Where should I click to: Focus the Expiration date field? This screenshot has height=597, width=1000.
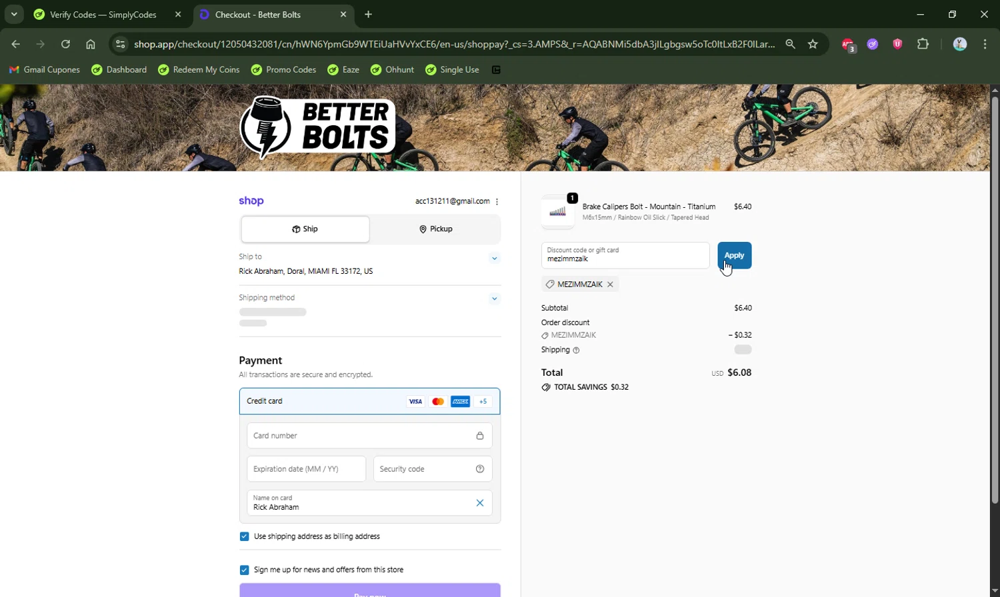(306, 469)
